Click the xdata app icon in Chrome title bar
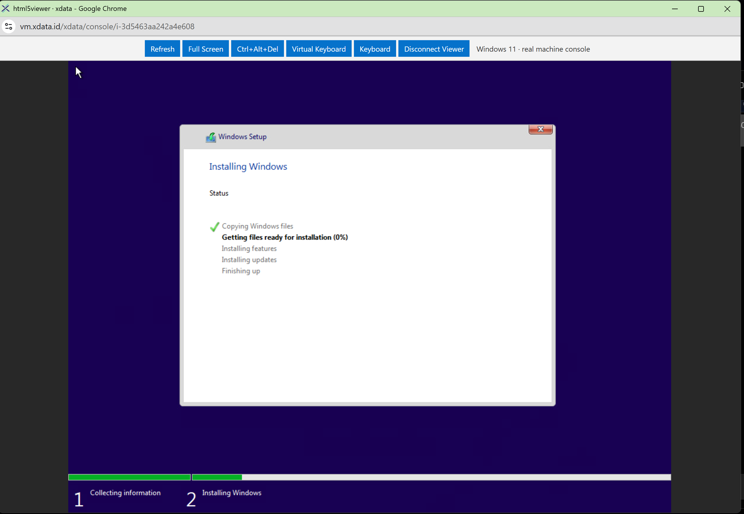The image size is (744, 514). click(5, 8)
